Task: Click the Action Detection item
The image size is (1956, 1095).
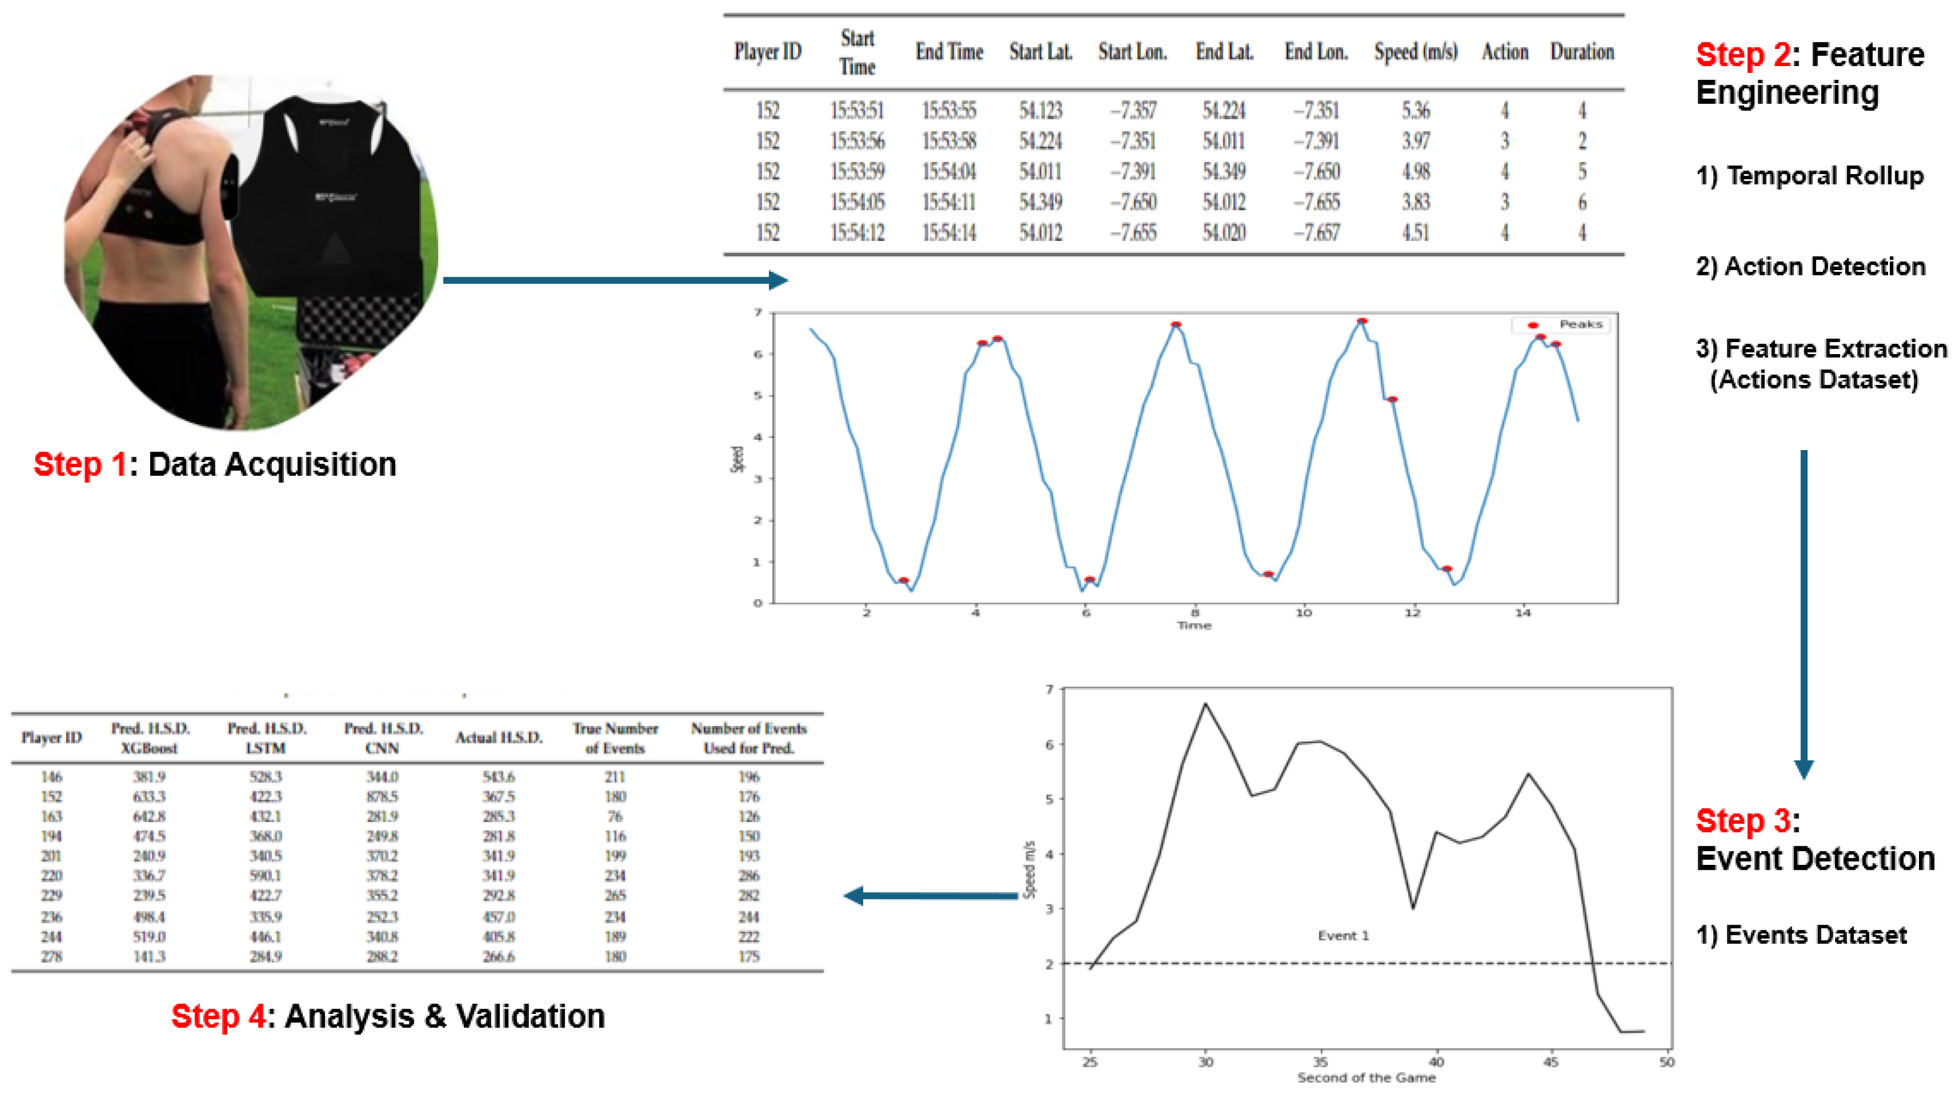Action: pyautogui.click(x=1810, y=266)
